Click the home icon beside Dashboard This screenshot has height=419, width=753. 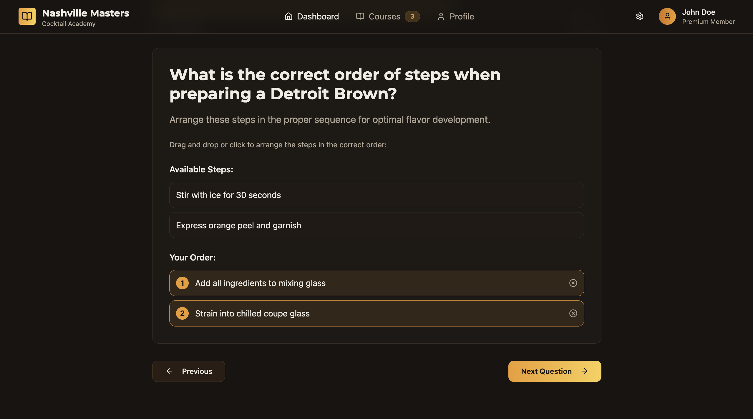[x=288, y=16]
